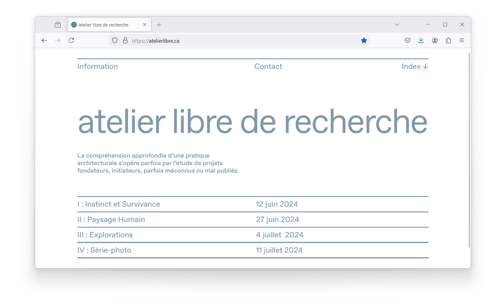
Task: Open the Contact link
Action: pyautogui.click(x=268, y=66)
